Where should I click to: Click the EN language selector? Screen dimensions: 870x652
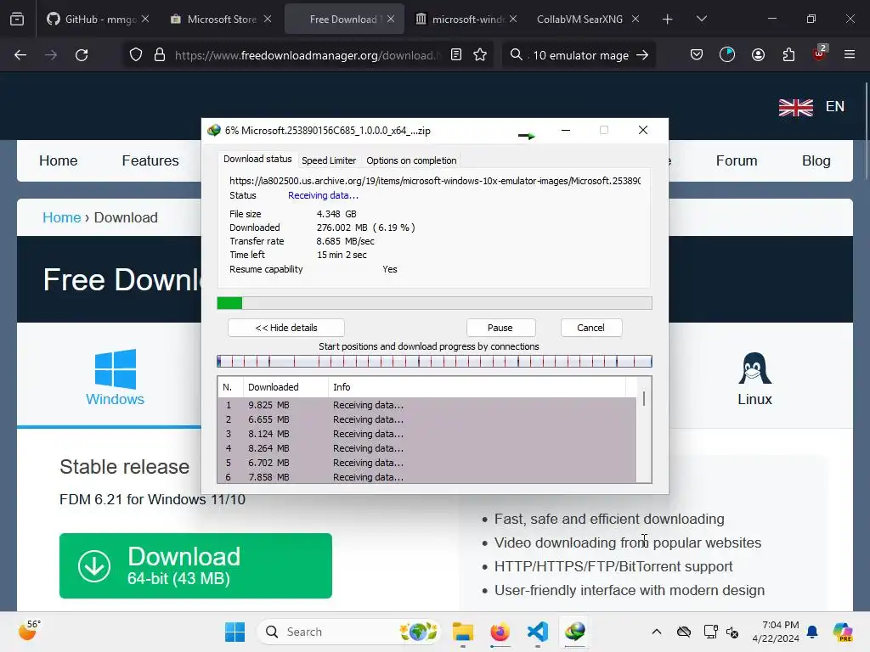[834, 106]
